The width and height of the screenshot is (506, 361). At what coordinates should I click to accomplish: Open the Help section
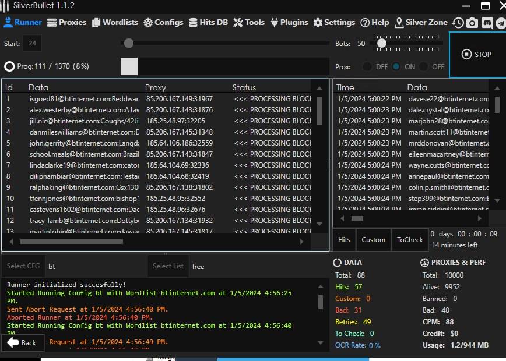[374, 22]
